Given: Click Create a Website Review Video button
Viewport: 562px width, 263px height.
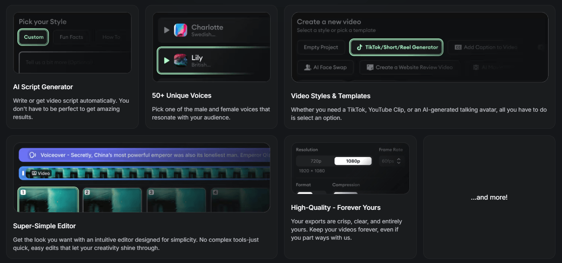Looking at the screenshot, I should click(x=410, y=67).
